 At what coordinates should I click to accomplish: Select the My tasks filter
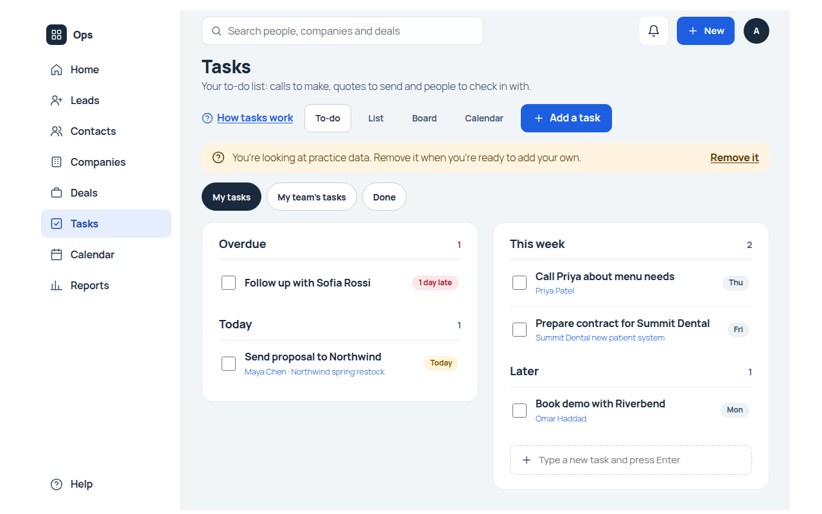point(231,197)
